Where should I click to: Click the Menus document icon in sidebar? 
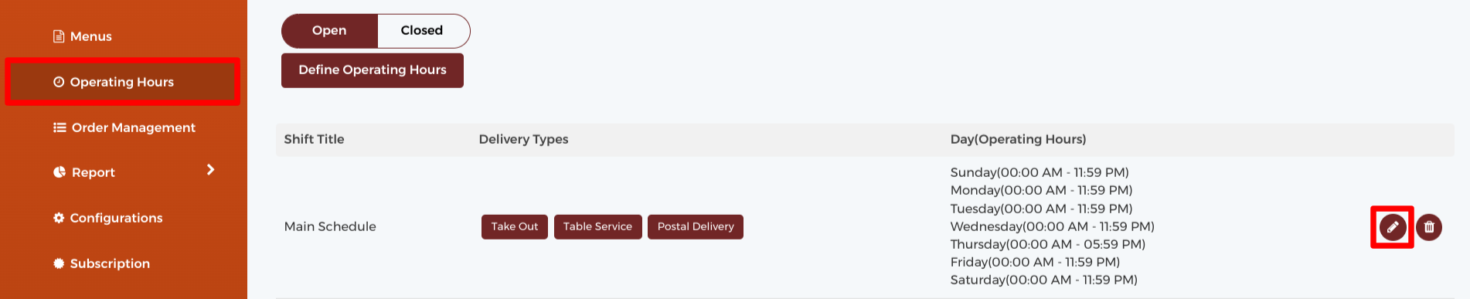coord(59,36)
